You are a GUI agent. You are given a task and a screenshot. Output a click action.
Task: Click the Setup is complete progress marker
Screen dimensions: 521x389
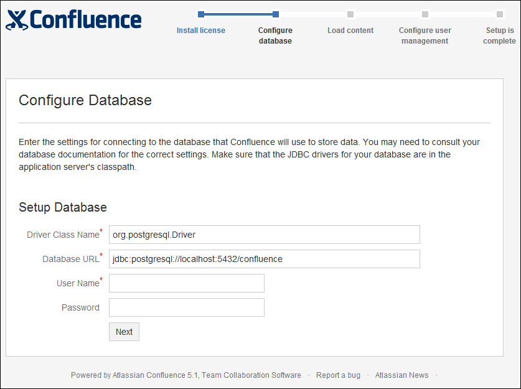click(499, 14)
